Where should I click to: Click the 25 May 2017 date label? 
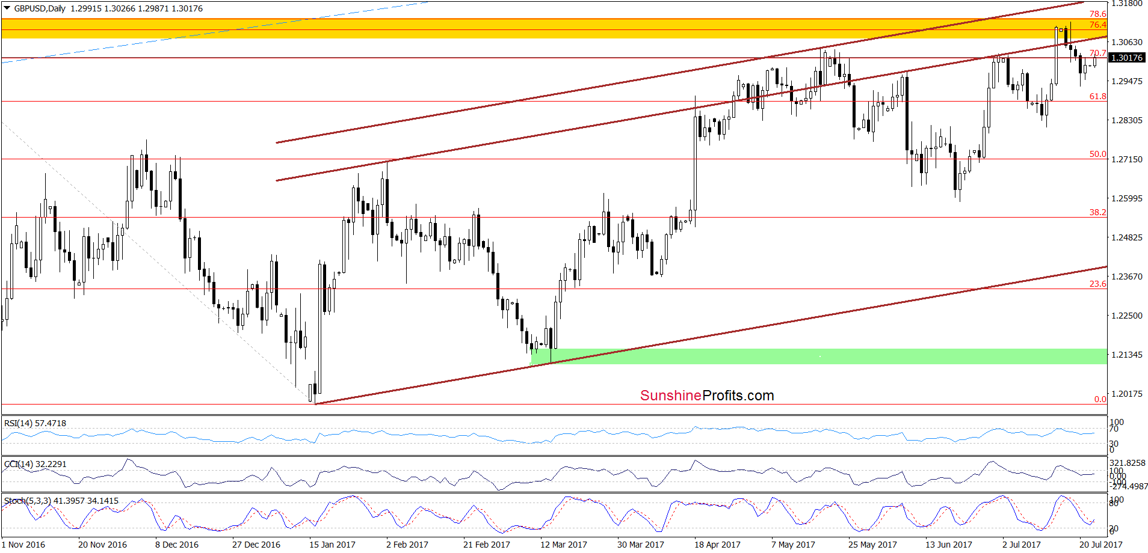pos(872,545)
